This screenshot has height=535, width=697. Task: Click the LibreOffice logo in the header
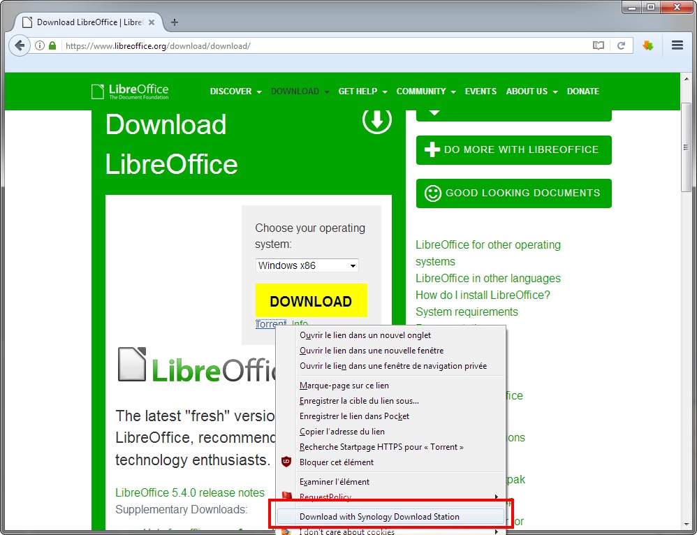coord(130,91)
